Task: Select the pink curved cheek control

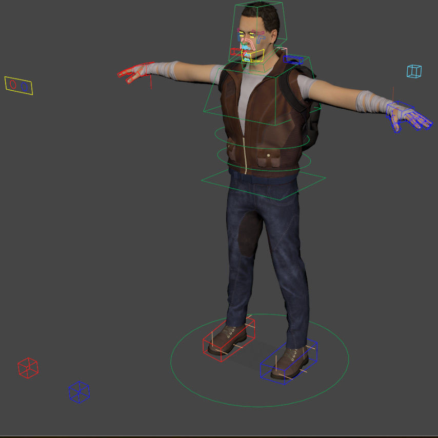Action: (x=251, y=45)
